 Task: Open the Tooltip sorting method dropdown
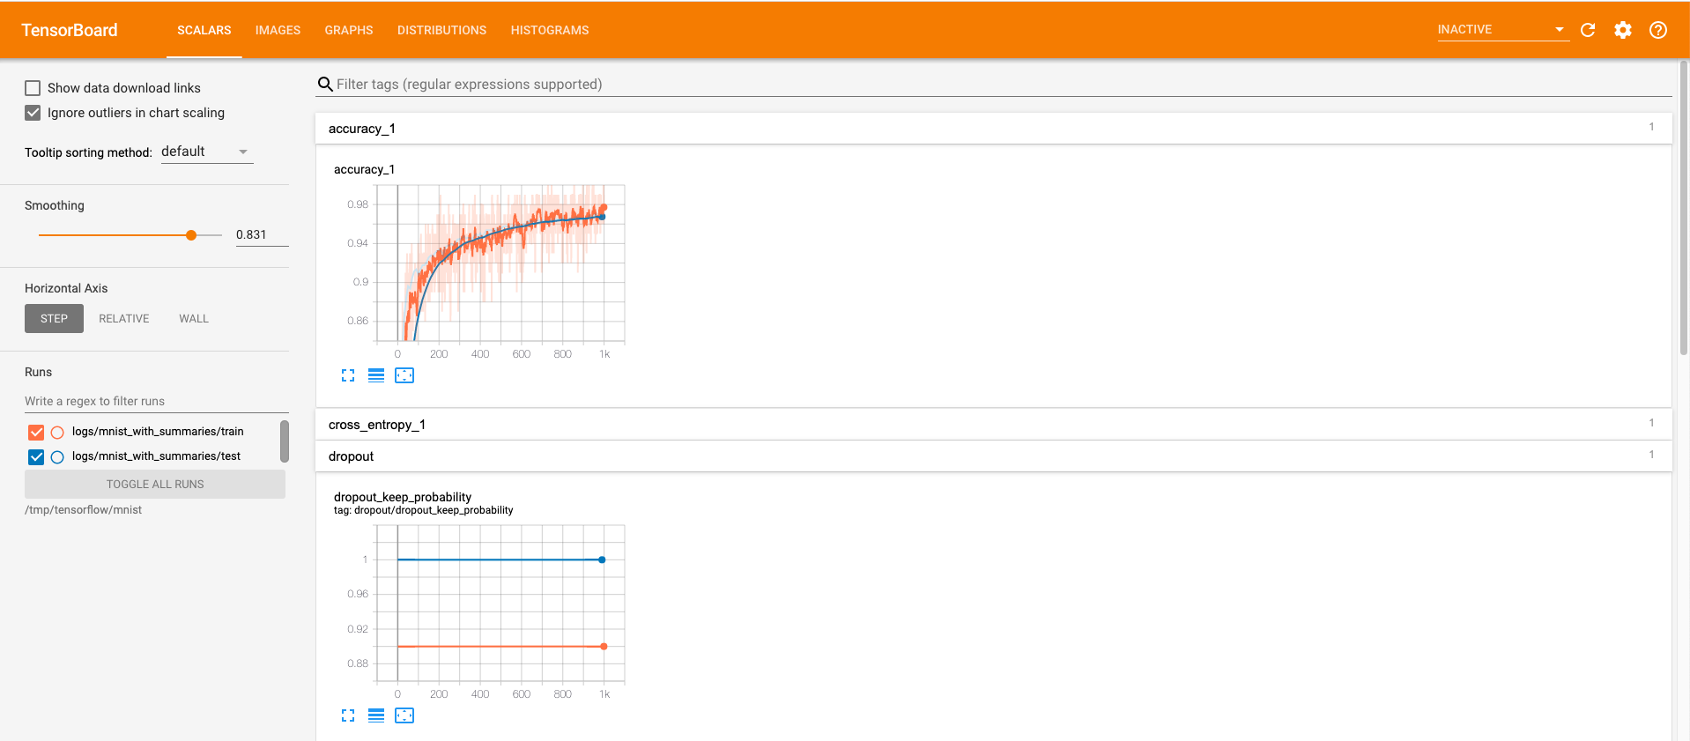[207, 152]
